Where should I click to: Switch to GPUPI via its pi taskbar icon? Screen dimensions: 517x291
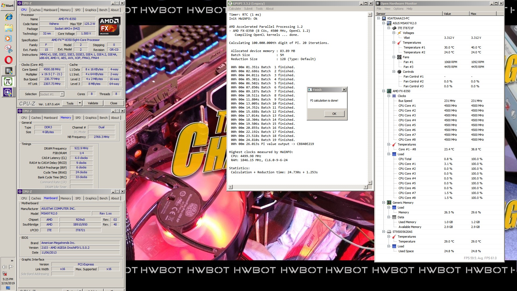[9, 81]
